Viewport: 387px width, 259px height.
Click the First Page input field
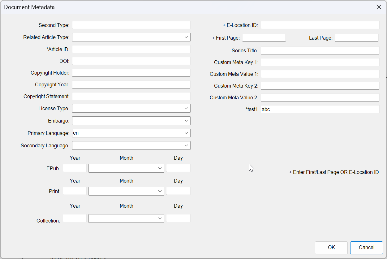(x=264, y=37)
